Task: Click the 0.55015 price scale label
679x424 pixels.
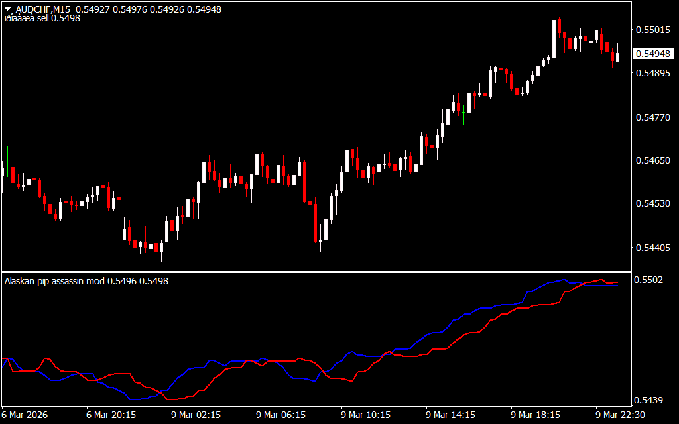Action: click(652, 30)
